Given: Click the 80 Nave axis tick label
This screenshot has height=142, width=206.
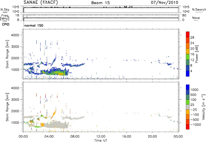Looking at the screenshot, I should pyautogui.click(x=184, y=15).
